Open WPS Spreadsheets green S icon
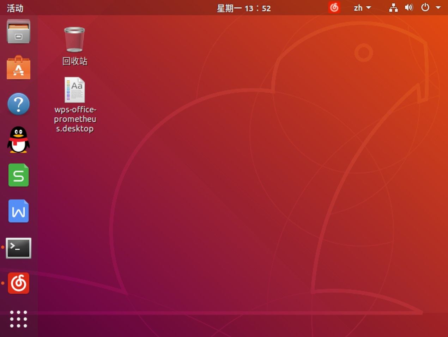 click(x=18, y=175)
